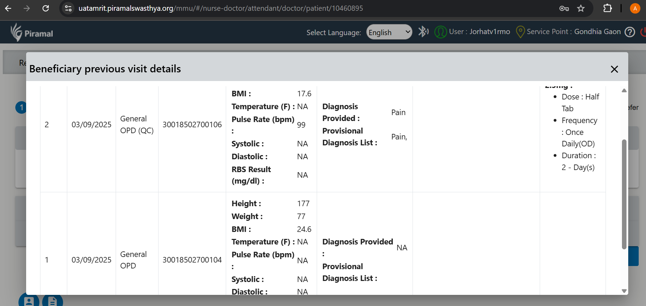
Task: Click the scroll down arrow in dialog
Action: pyautogui.click(x=624, y=291)
